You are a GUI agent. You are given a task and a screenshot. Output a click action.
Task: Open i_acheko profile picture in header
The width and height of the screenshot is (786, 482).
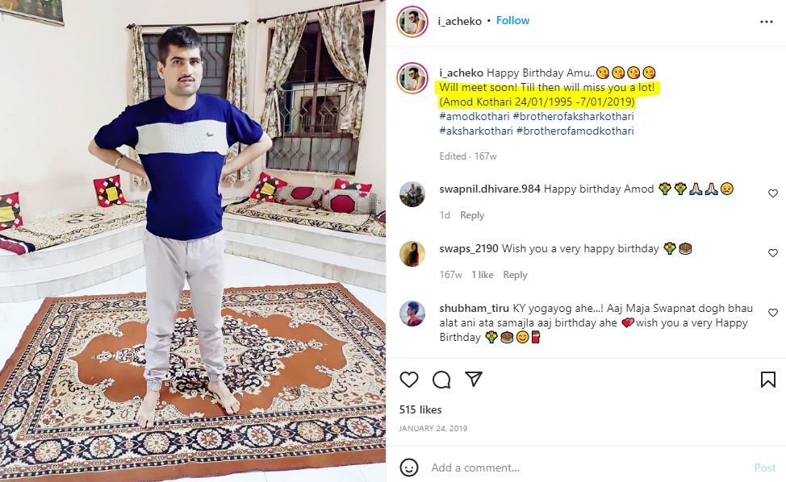pos(412,22)
